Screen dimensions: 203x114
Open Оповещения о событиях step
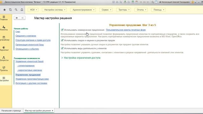[27, 49]
